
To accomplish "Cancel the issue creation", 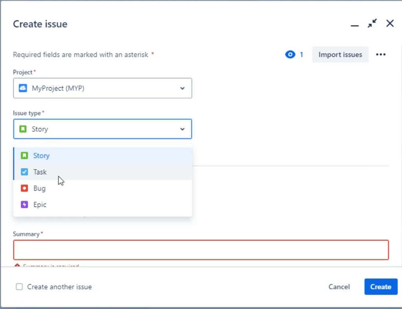I will (339, 287).
